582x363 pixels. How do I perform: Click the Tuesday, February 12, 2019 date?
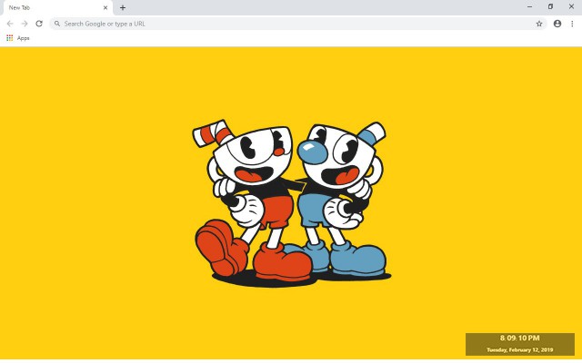click(x=519, y=349)
